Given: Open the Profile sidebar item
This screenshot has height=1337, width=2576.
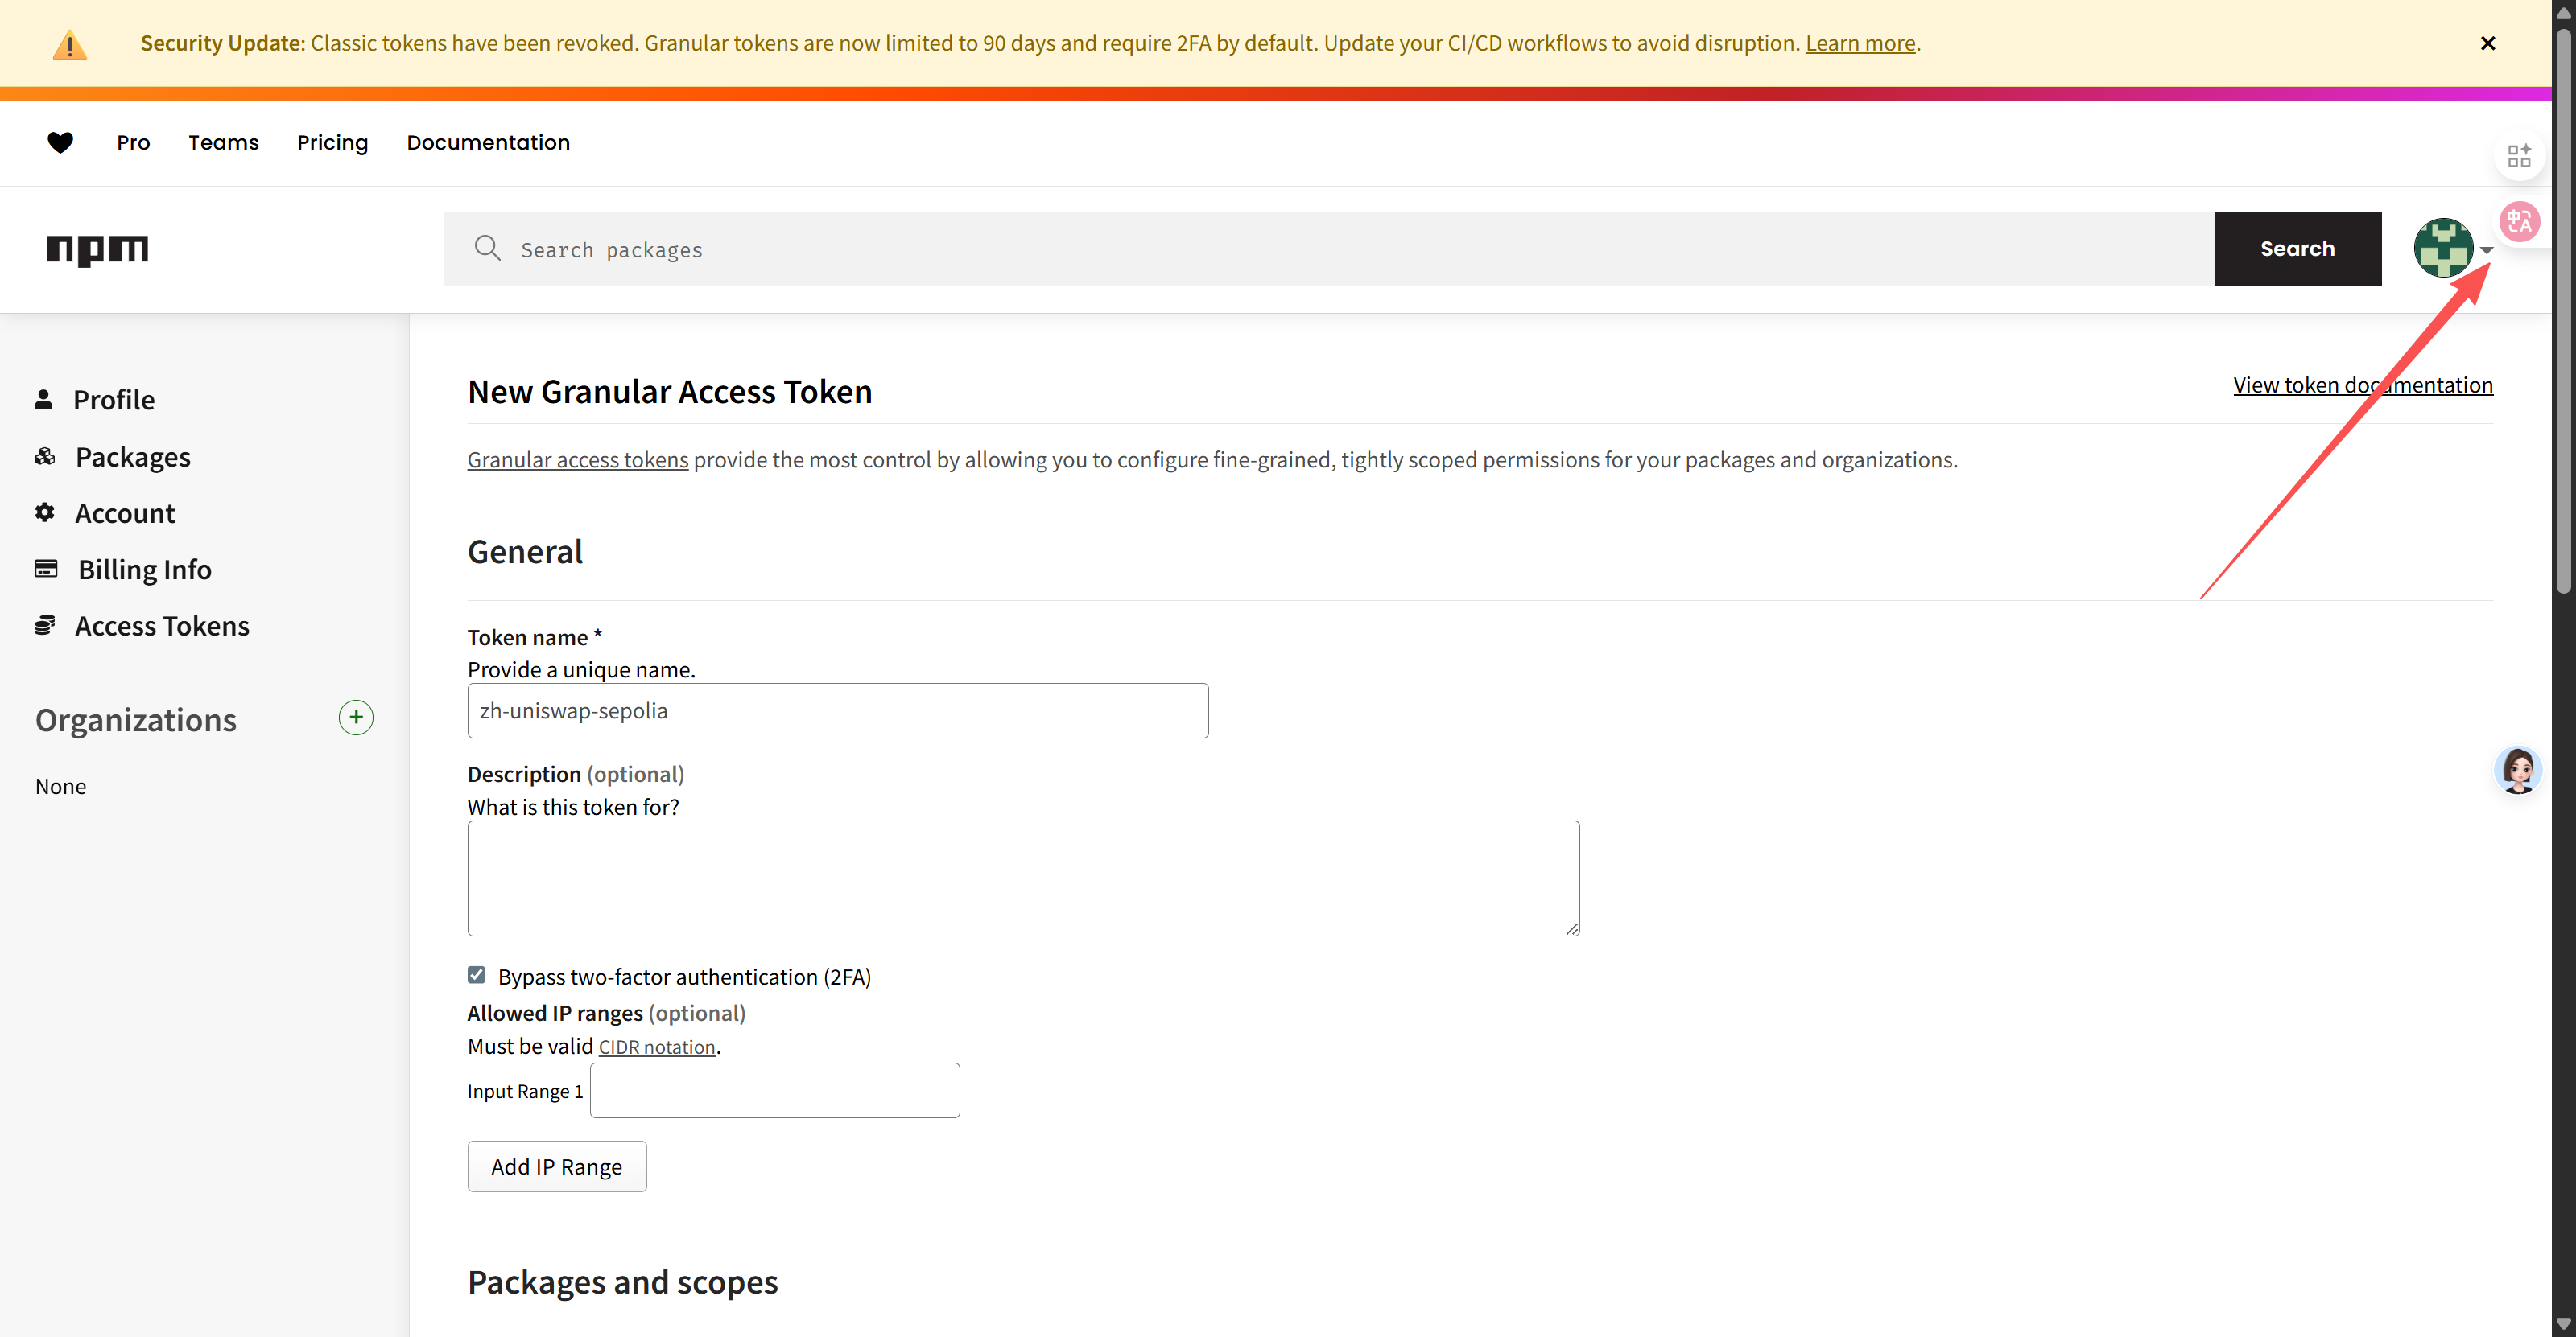Looking at the screenshot, I should point(113,400).
